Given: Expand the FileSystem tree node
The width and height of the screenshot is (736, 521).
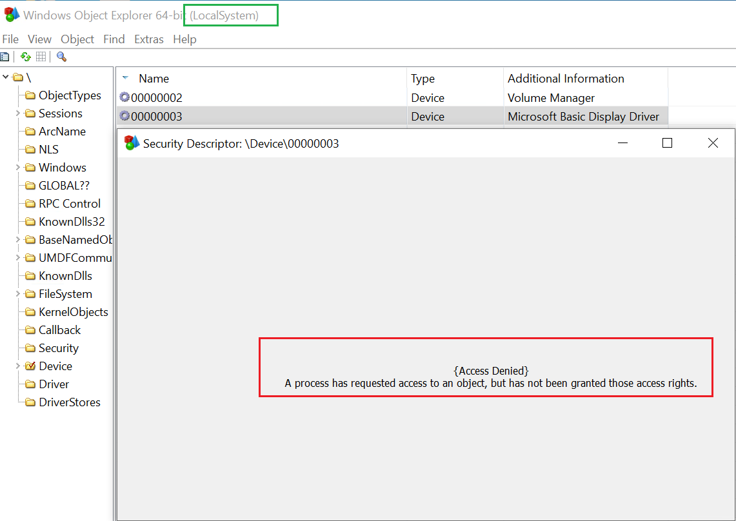Looking at the screenshot, I should coord(18,294).
